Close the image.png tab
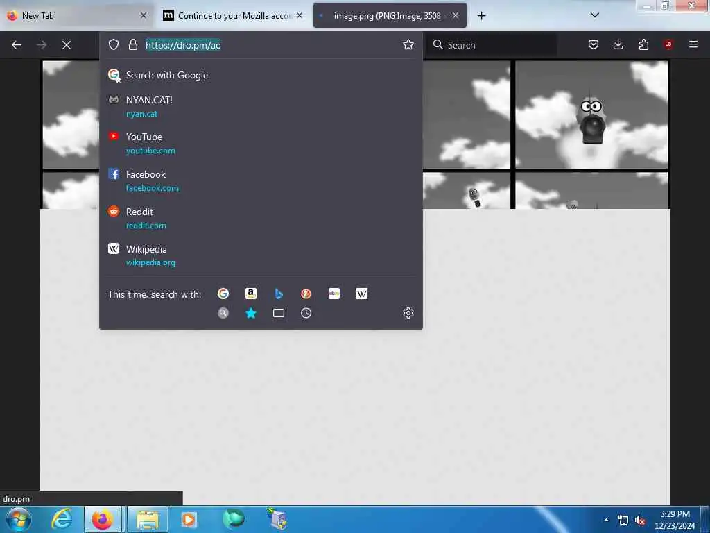Viewport: 710px width, 533px height. pyautogui.click(x=456, y=15)
